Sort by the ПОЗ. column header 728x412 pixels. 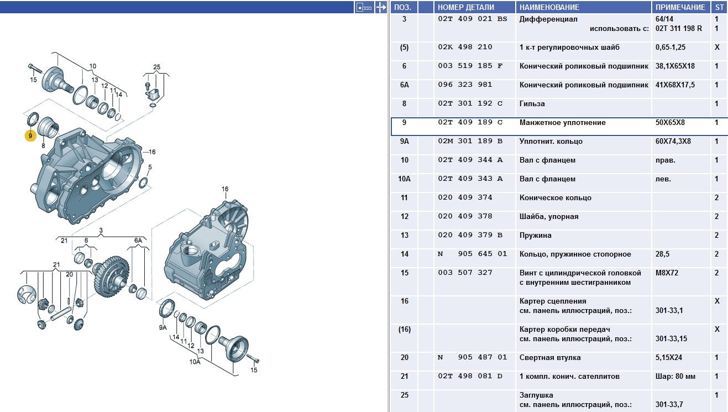pyautogui.click(x=404, y=7)
